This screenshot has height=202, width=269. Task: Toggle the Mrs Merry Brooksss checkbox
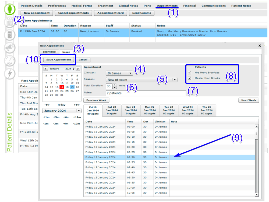(190, 72)
